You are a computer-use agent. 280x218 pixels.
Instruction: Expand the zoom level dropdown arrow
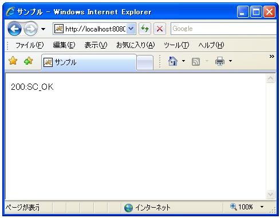[262, 207]
